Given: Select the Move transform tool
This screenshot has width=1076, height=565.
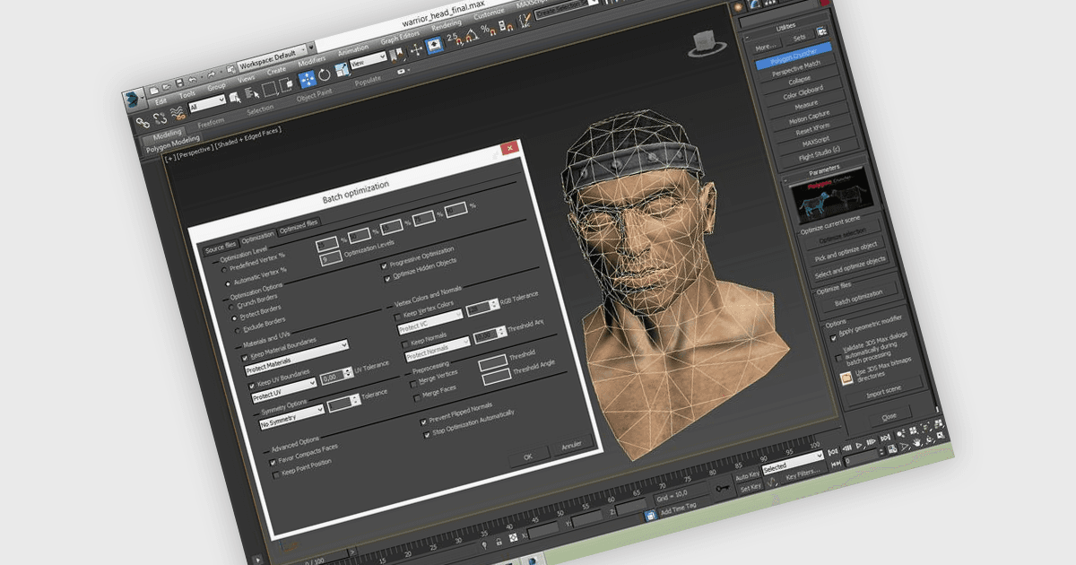Looking at the screenshot, I should (x=308, y=79).
